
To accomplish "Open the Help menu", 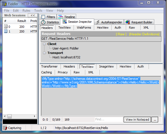I will click(x=60, y=11).
